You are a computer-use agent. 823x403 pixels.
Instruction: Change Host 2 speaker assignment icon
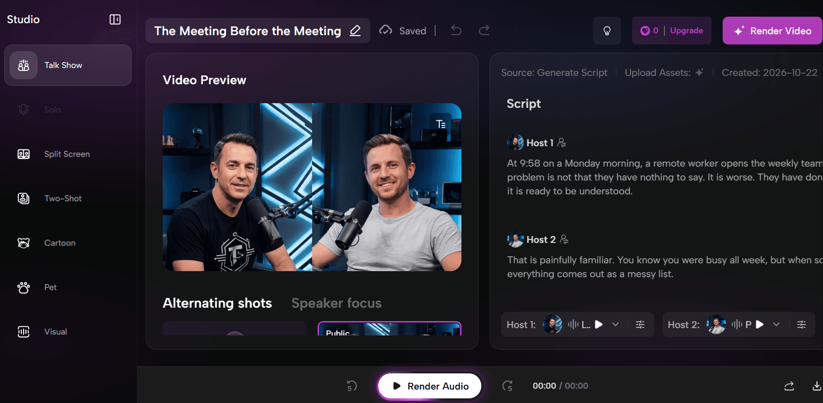point(564,239)
